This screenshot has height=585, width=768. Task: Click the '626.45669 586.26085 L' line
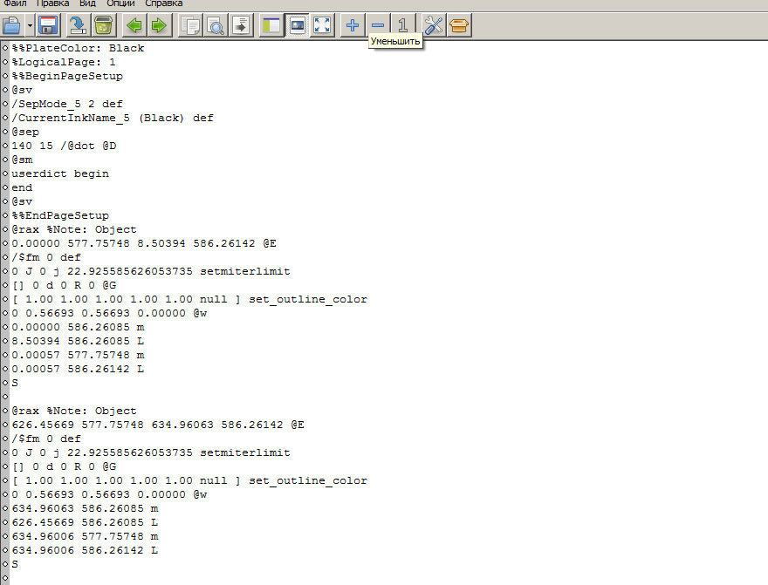(85, 522)
